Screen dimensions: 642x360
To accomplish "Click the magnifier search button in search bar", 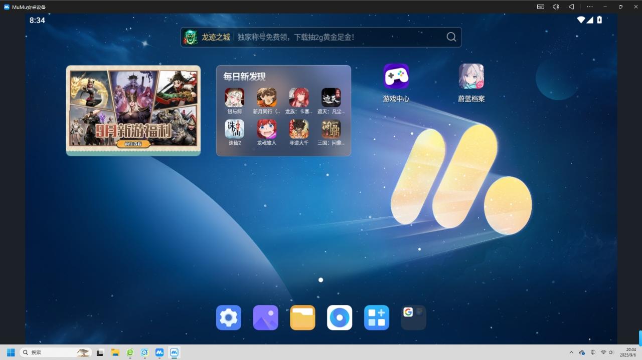I will (x=451, y=37).
